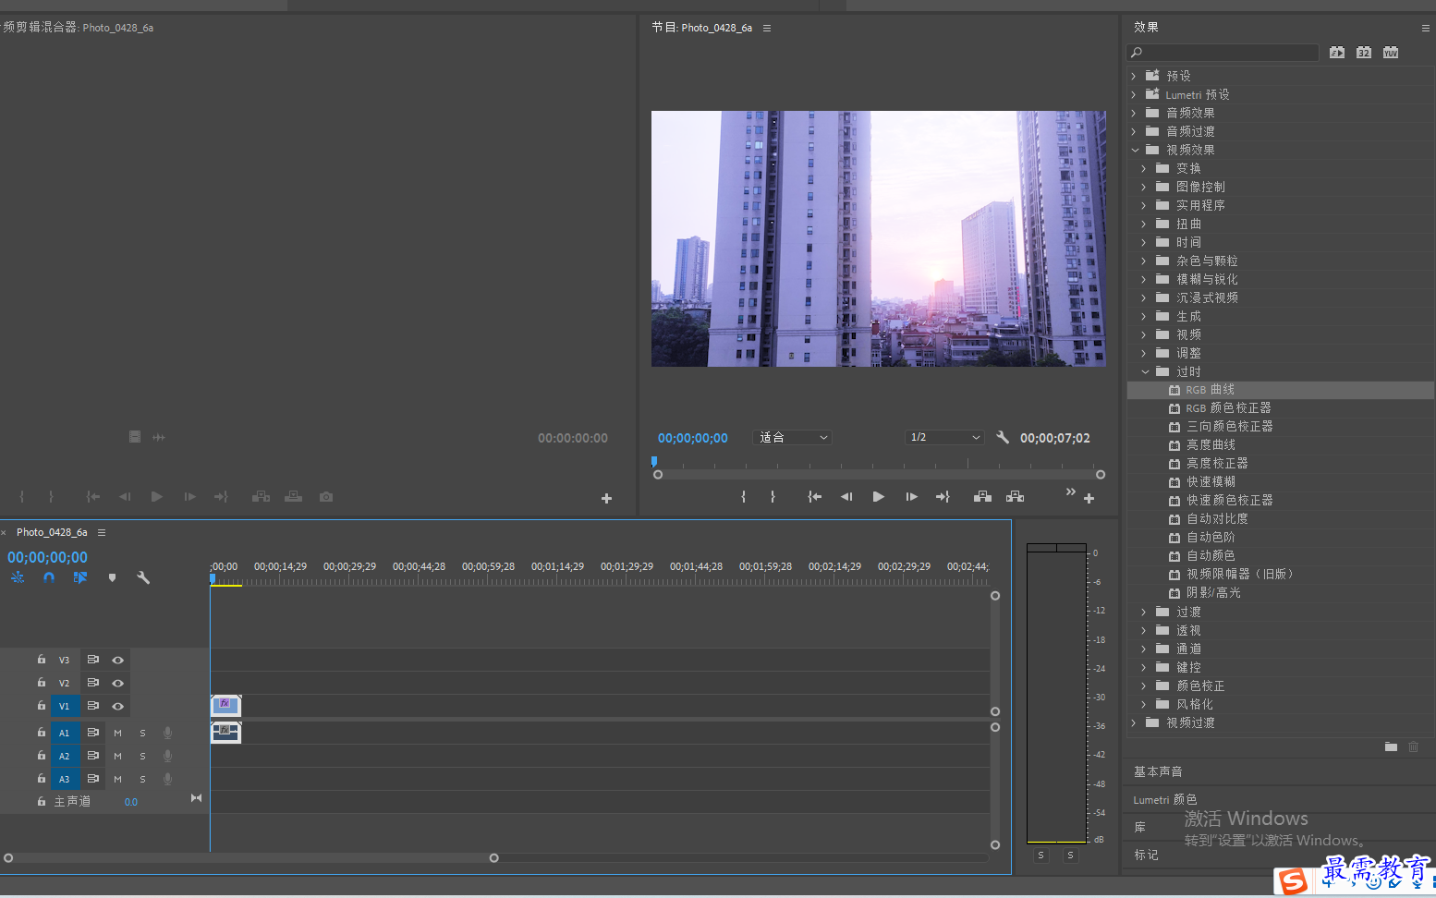Click the delete trash icon in Effects panel
1436x898 pixels.
1413,746
